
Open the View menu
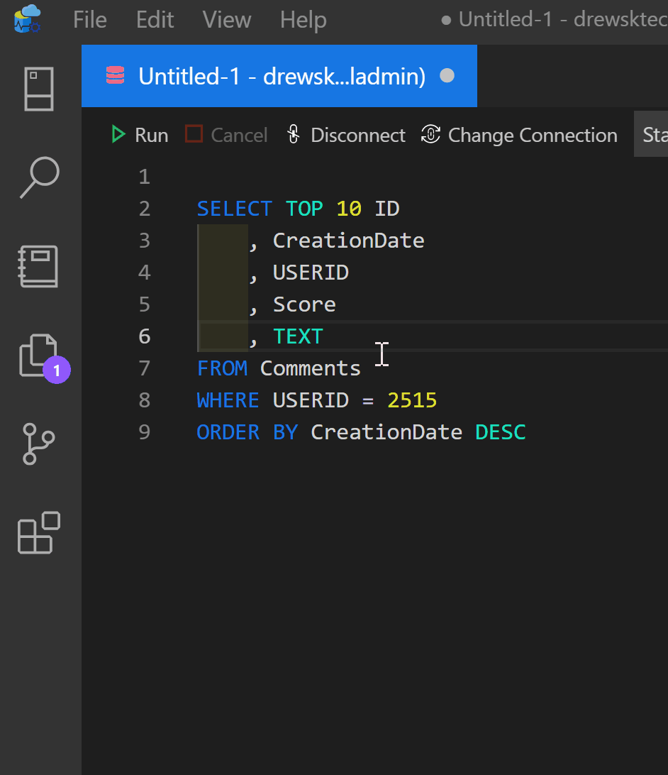click(227, 19)
